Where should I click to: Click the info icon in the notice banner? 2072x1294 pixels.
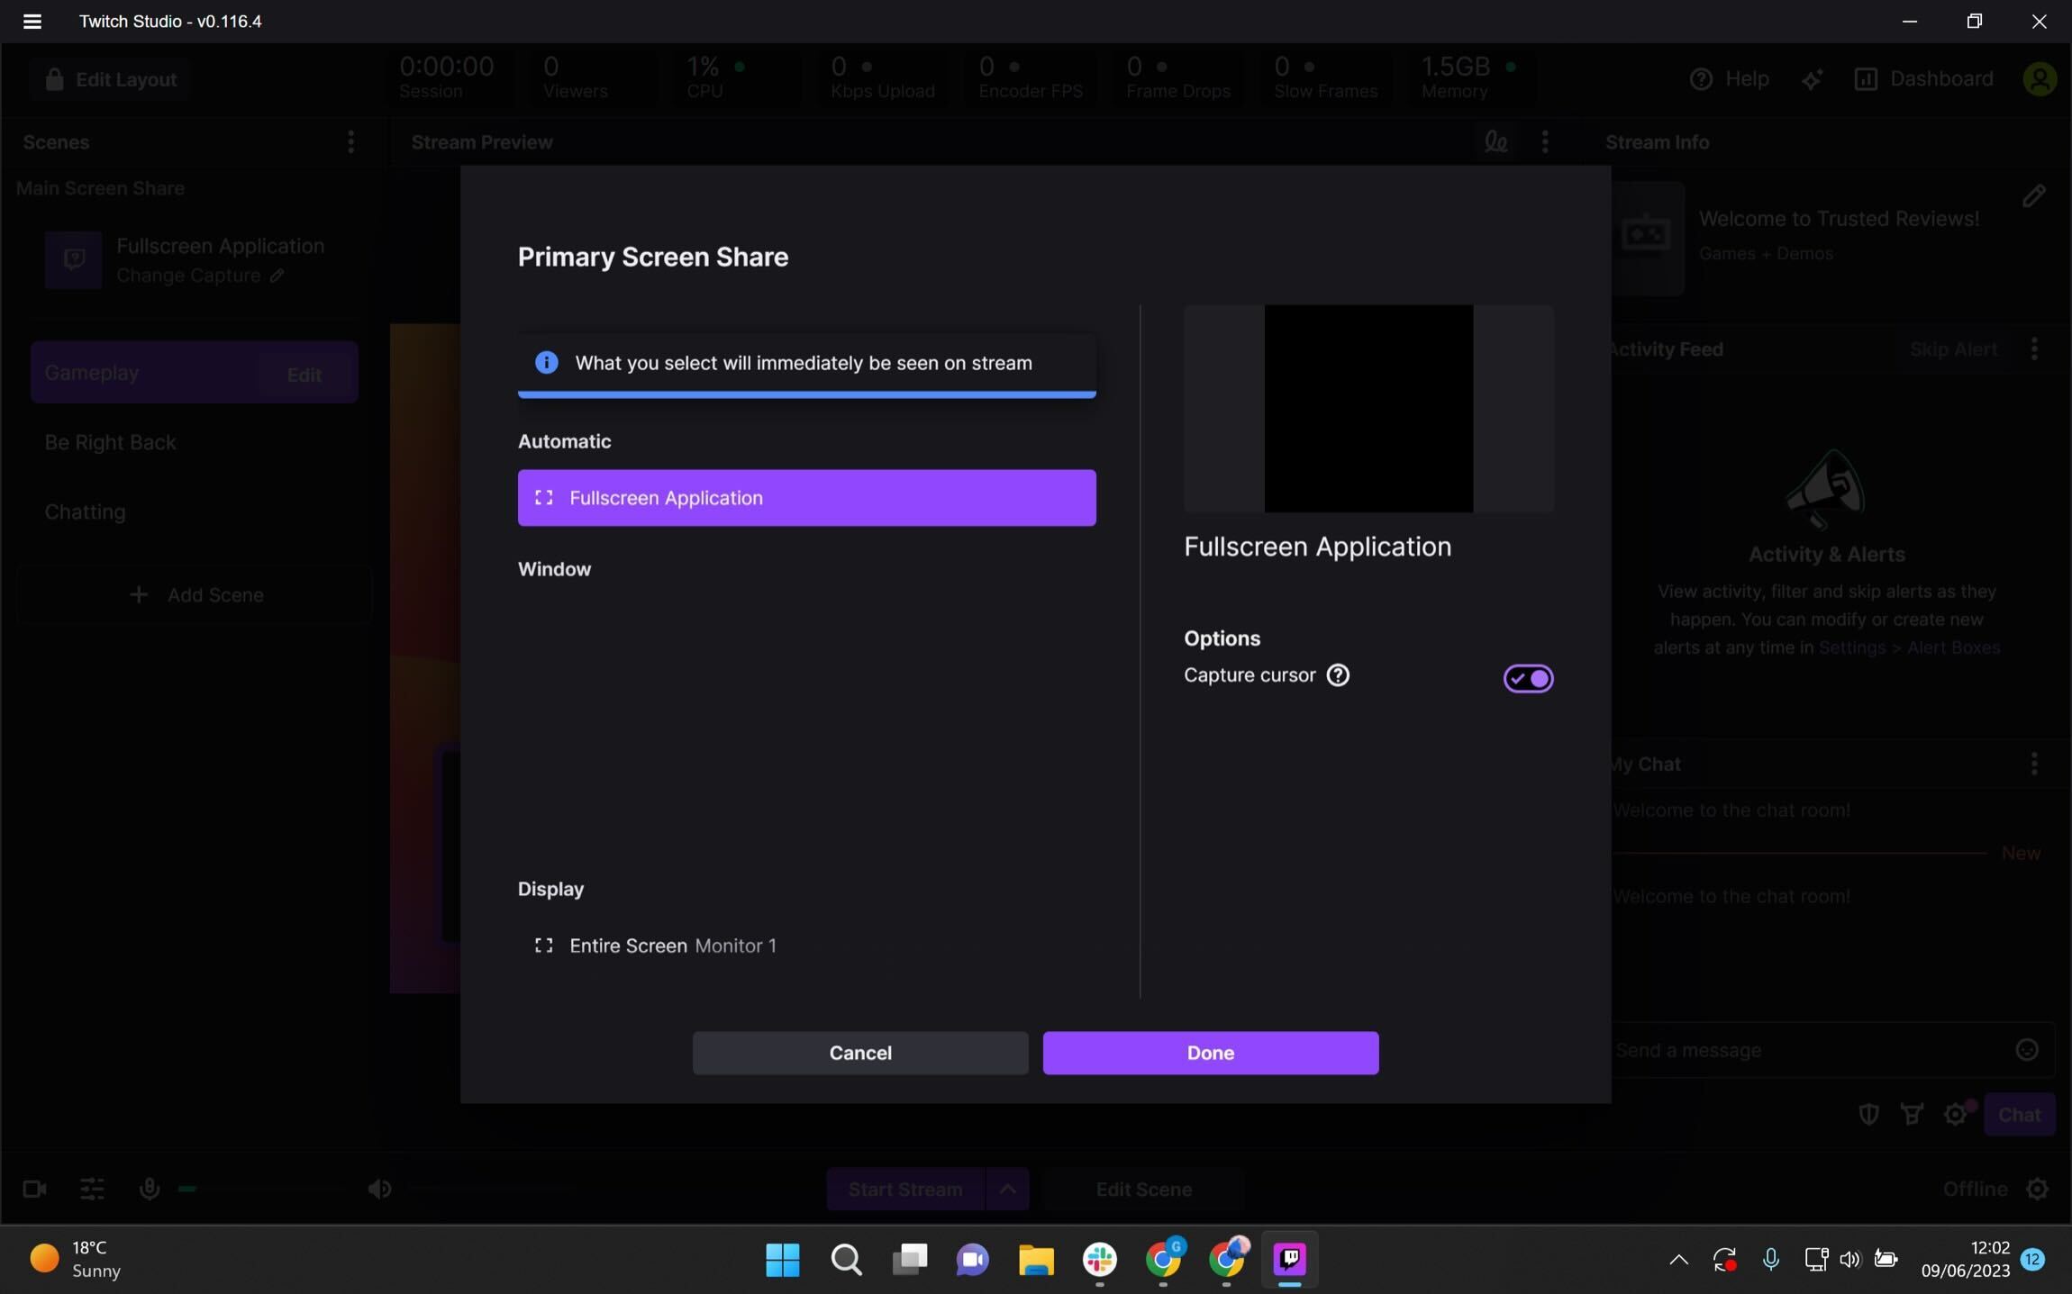click(x=546, y=362)
